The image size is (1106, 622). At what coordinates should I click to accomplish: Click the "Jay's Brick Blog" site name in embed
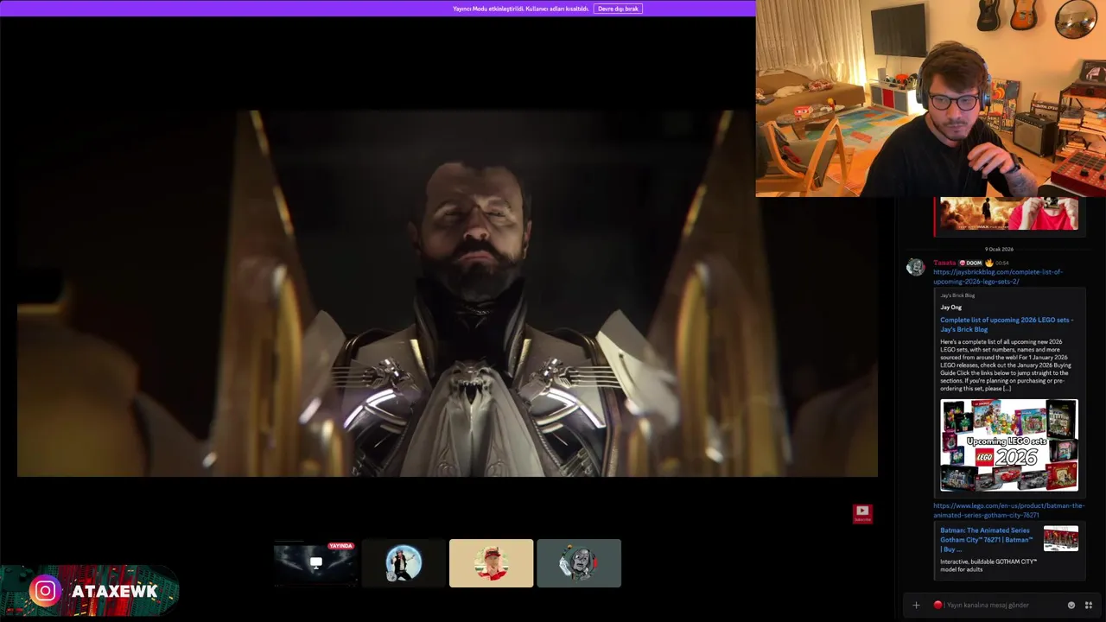(957, 295)
